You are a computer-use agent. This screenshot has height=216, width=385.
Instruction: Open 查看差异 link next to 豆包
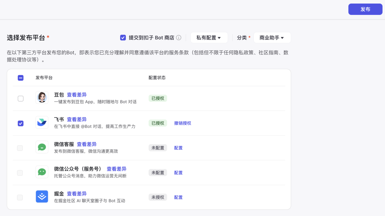[x=77, y=95]
